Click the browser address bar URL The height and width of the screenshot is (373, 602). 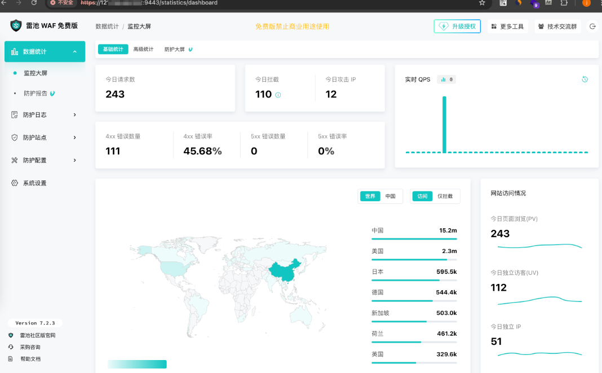point(149,3)
